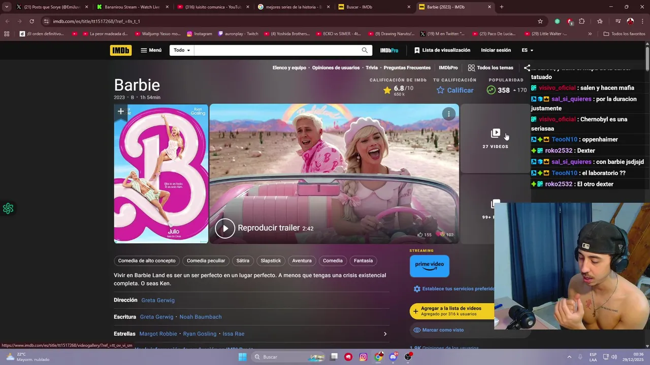Switch to Bananirou Stream browser tab
650x365 pixels.
132,7
